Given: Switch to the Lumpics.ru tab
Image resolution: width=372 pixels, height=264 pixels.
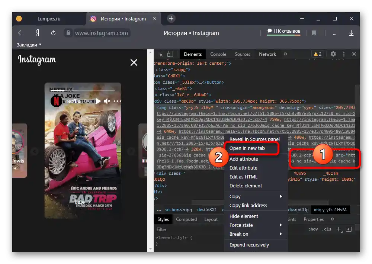Looking at the screenshot, I should coord(49,19).
